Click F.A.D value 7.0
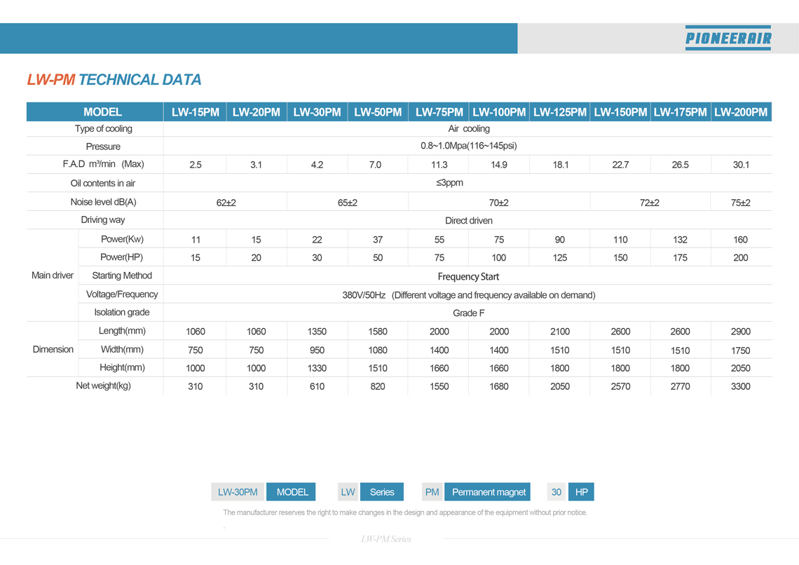The height and width of the screenshot is (565, 799). tap(375, 165)
